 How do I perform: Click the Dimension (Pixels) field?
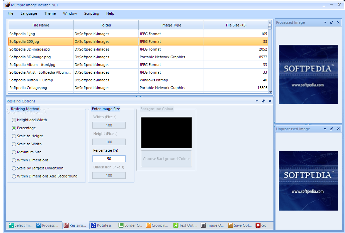[109, 175]
